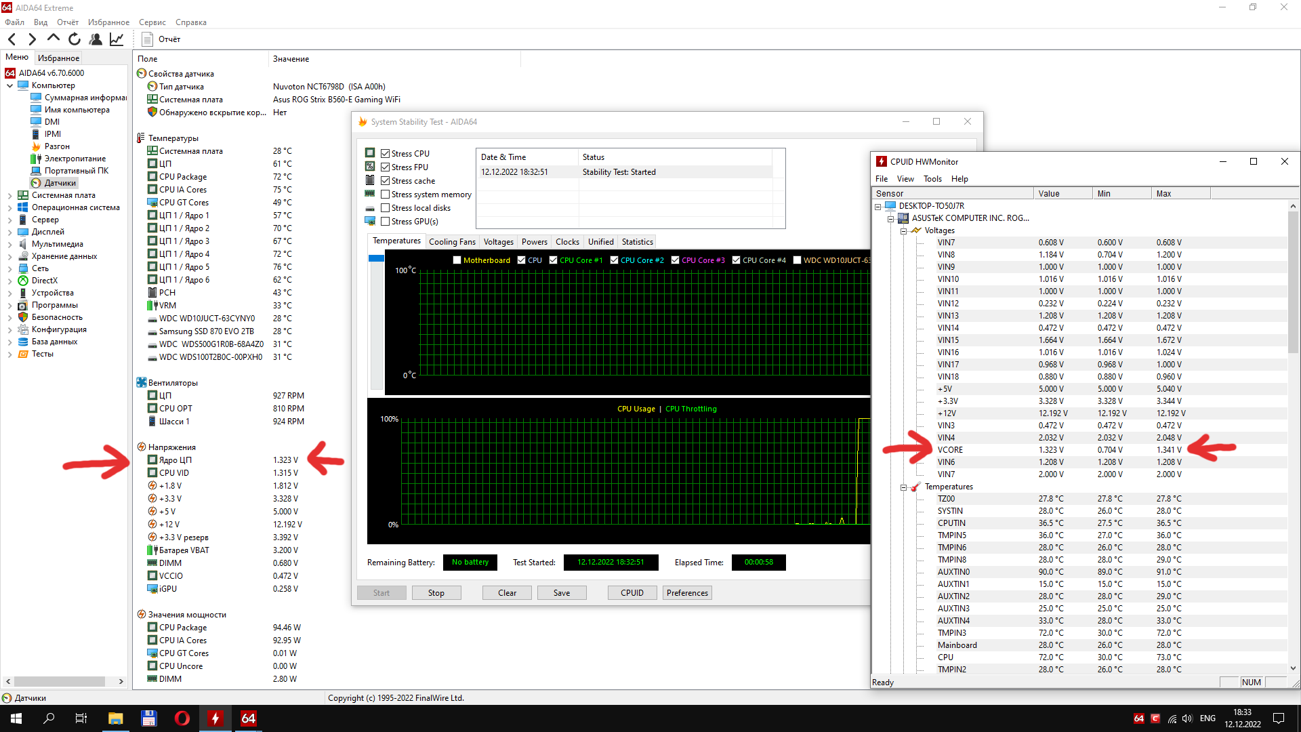Expand the Системная плата tree node
This screenshot has width=1301, height=732.
coord(9,195)
